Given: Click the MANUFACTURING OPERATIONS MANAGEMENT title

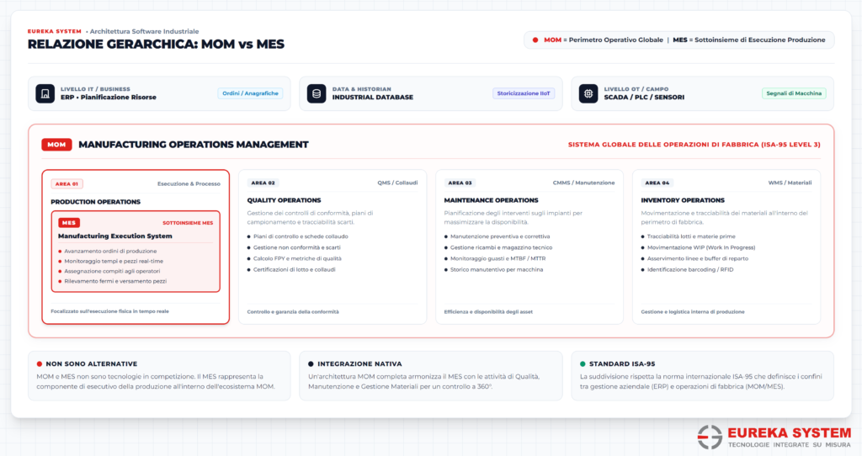Looking at the screenshot, I should (194, 145).
